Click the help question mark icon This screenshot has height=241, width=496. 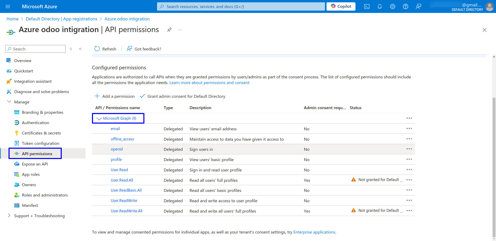(405, 6)
